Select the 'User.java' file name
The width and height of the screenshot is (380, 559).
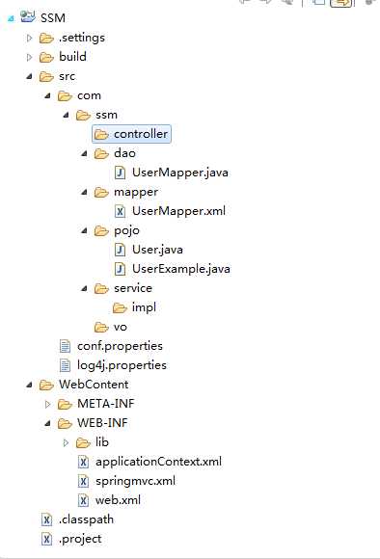click(157, 250)
